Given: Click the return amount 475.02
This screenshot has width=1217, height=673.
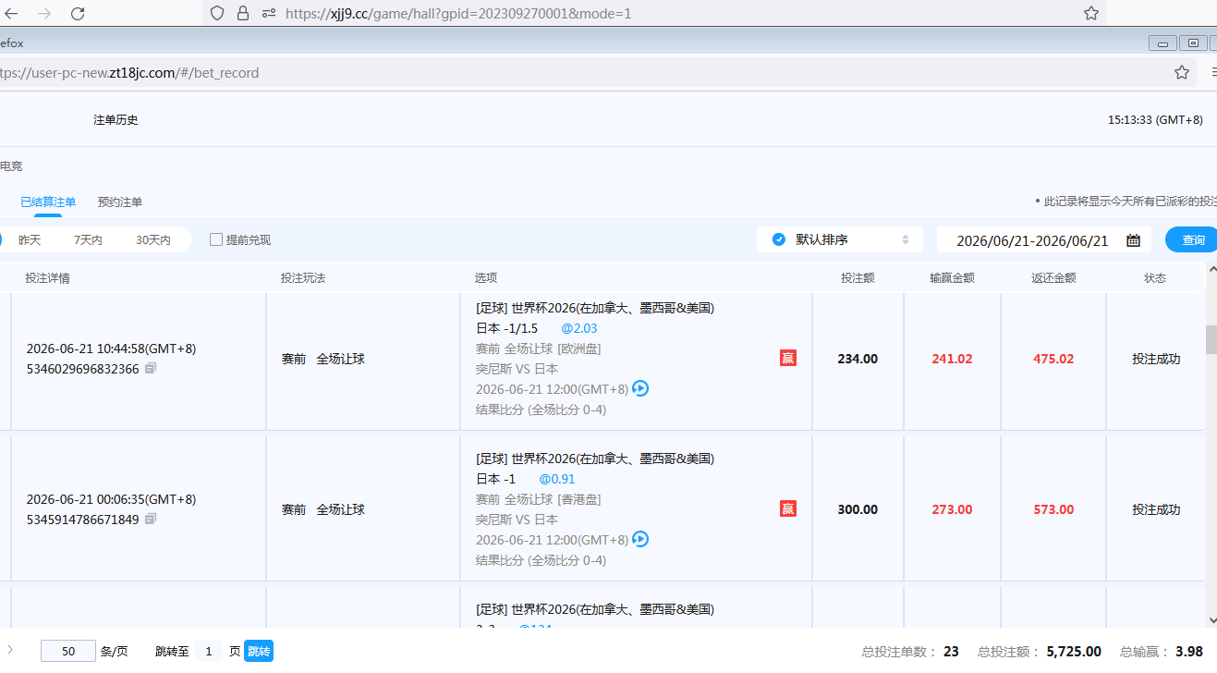Looking at the screenshot, I should point(1053,359).
